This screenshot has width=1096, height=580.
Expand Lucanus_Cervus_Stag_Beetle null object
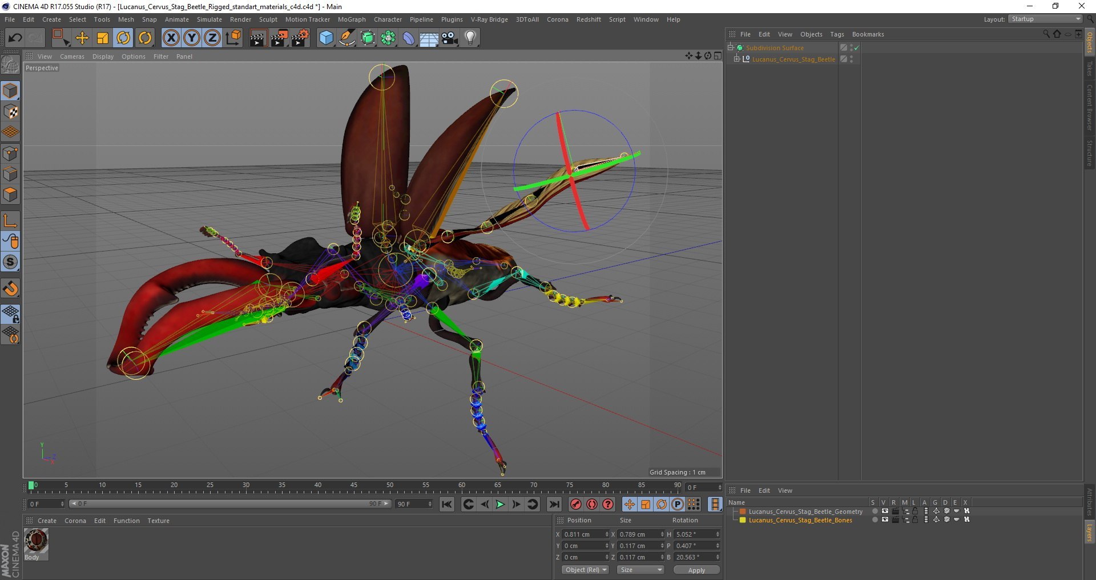(736, 59)
